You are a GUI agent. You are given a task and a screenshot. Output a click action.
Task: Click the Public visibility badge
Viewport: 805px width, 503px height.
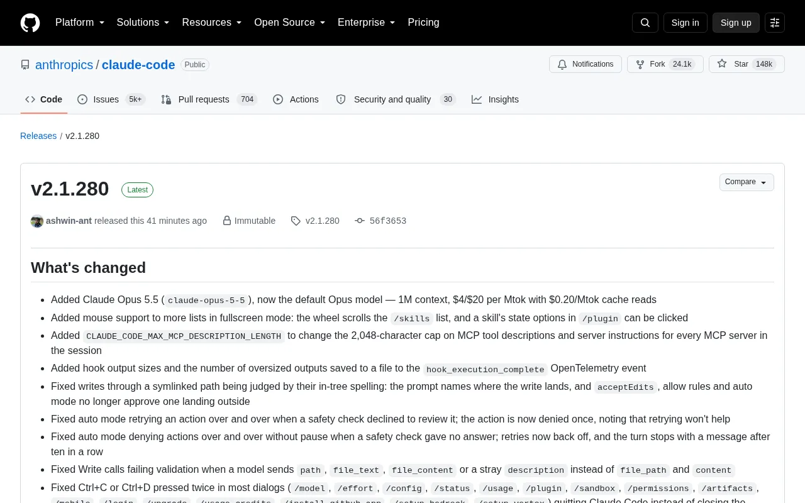[195, 65]
